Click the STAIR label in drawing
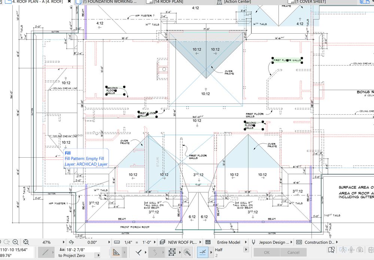This screenshot has height=260, width=374. coord(158,162)
